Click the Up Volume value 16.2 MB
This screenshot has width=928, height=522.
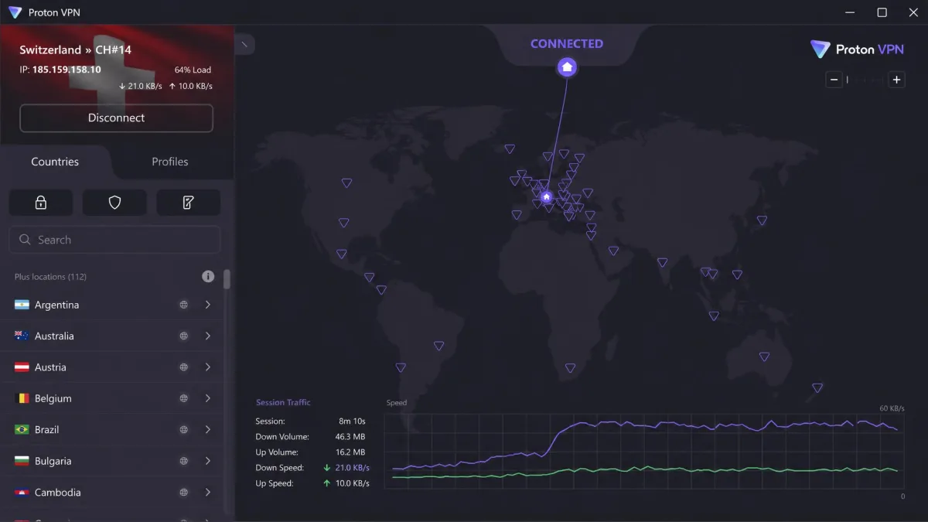click(x=350, y=452)
